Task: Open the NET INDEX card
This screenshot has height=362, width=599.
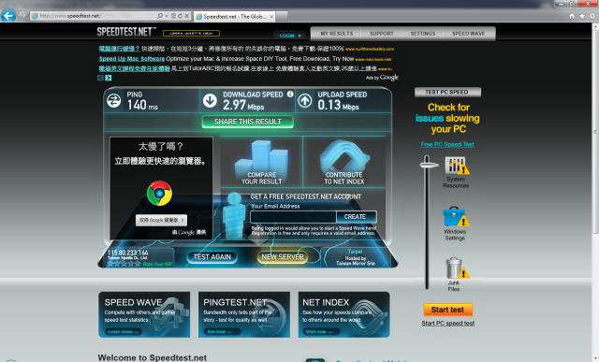Action: coord(343,314)
